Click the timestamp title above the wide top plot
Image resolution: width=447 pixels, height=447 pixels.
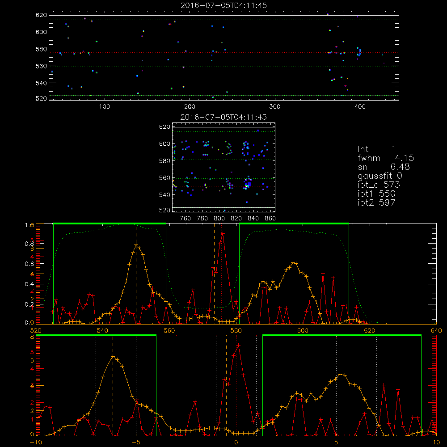[224, 5]
